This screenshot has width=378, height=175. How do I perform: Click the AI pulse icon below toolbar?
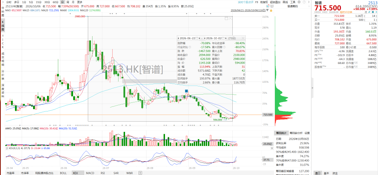(x=268, y=6)
